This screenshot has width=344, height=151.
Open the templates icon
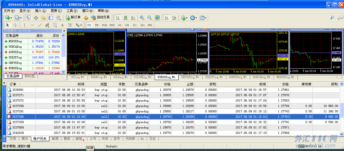click(202, 18)
